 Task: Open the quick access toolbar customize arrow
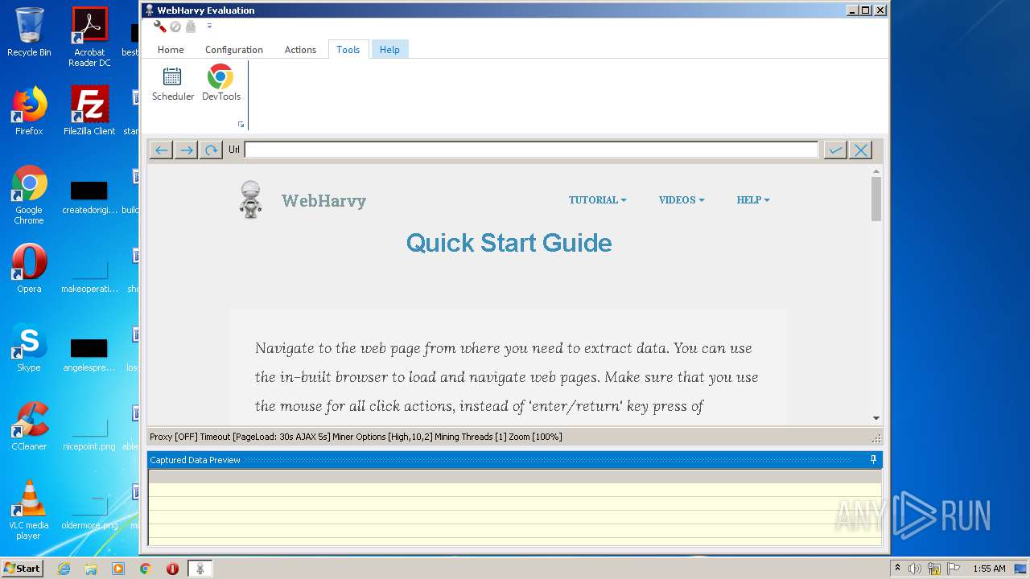[x=209, y=27]
